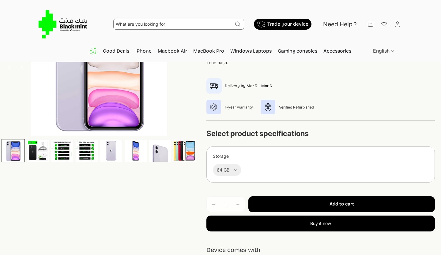Open the Need Help link

point(340,24)
